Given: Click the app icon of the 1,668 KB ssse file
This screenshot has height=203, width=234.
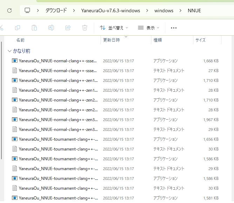Looking at the screenshot, I should coord(15,61).
